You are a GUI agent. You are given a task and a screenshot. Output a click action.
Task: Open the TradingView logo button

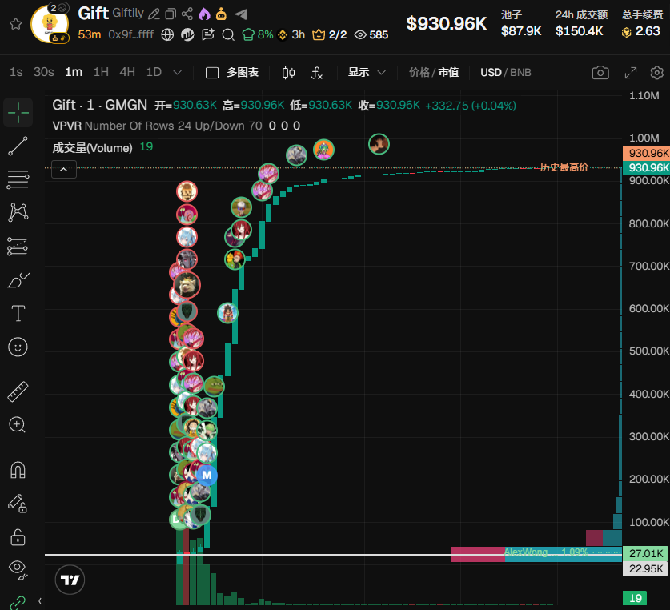coord(70,580)
